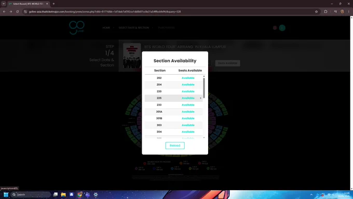Image resolution: width=353 pixels, height=199 pixels.
Task: Open the media control icon in toolbar
Action: point(335,11)
